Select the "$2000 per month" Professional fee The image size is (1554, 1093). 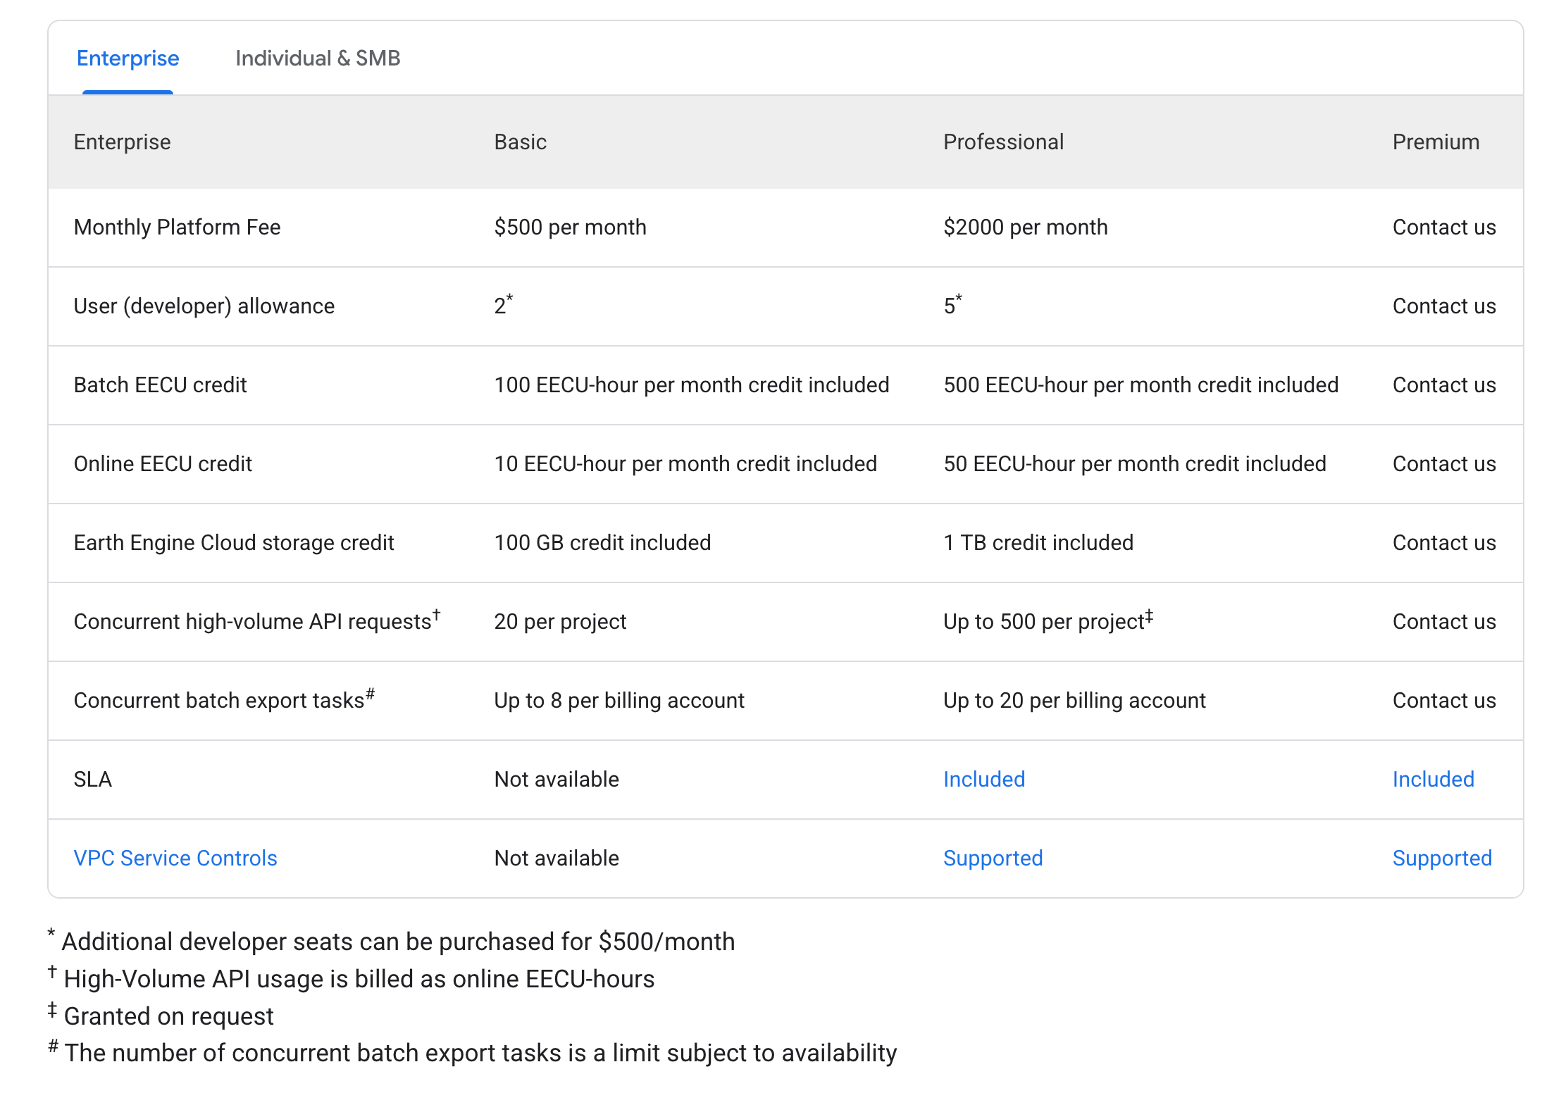tap(1026, 227)
